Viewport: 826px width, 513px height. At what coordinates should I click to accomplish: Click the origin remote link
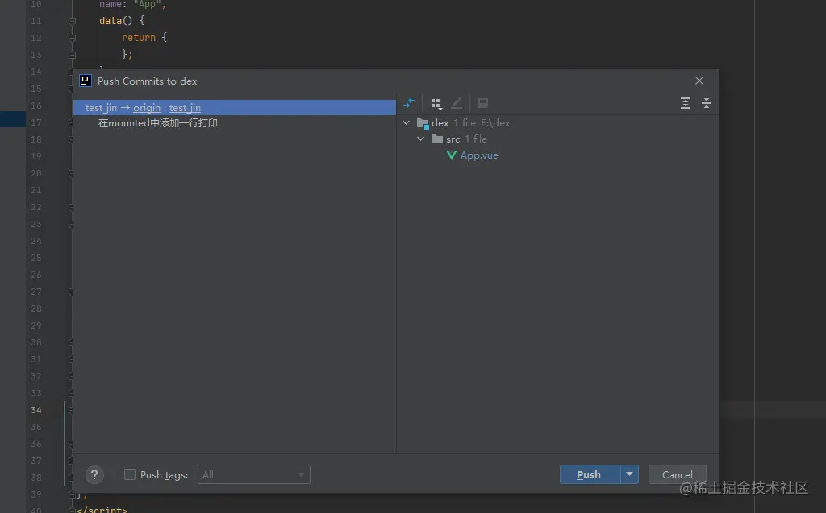[x=147, y=108]
